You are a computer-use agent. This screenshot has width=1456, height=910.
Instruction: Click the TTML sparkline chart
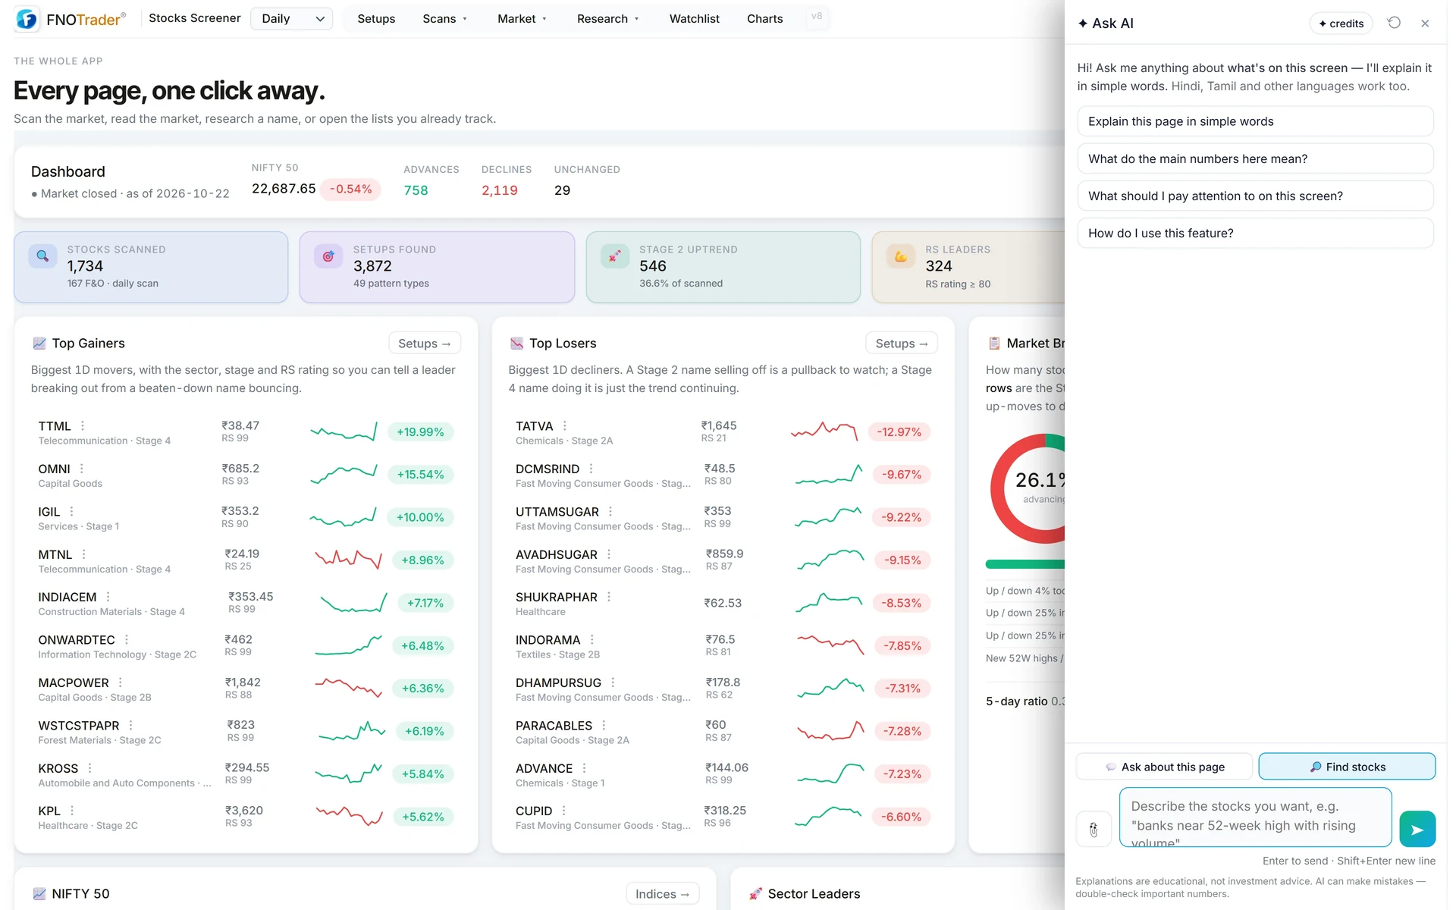click(344, 432)
